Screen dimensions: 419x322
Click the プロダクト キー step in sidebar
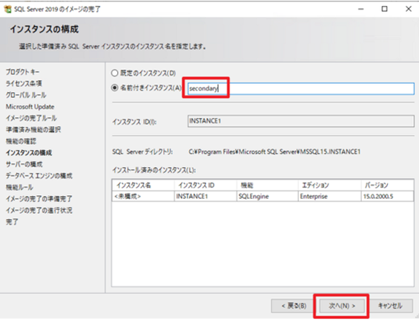pos(23,72)
